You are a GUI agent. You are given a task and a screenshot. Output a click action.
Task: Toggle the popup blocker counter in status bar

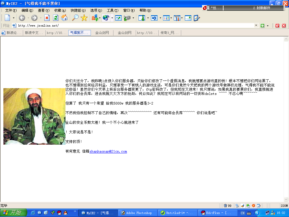click(227, 205)
